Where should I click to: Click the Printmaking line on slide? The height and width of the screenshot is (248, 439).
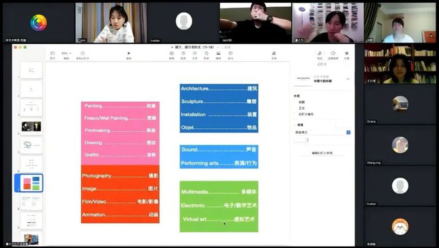(120, 130)
